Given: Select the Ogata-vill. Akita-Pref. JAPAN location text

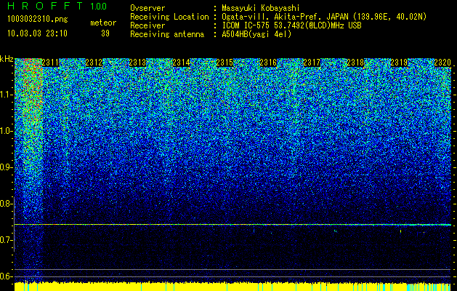Looking at the screenshot, I should (324, 17).
